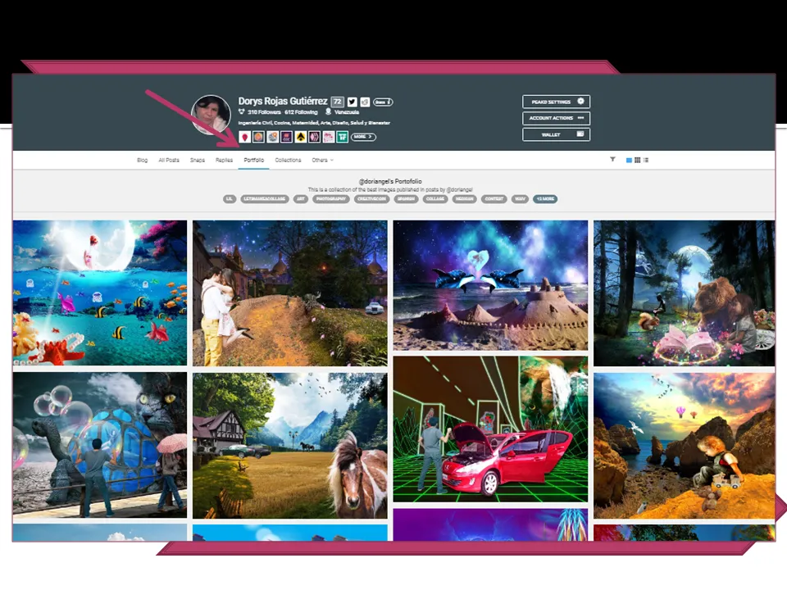Click the Dorys Rojas Gutiérrez name

pyautogui.click(x=283, y=102)
